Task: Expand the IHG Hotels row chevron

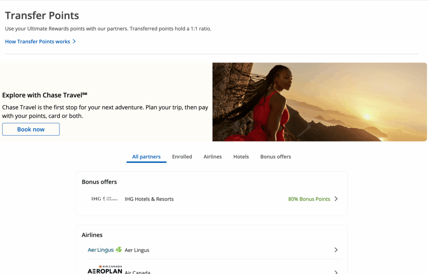Action: [x=336, y=199]
